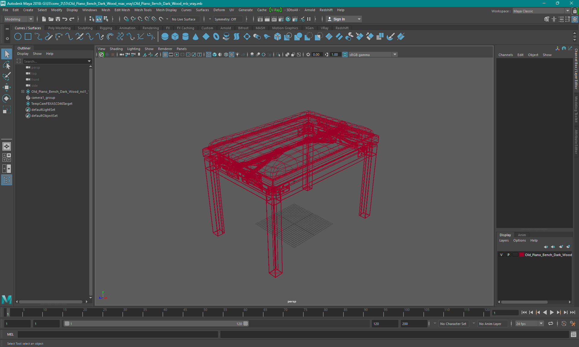Viewport: 579px width, 347px height.
Task: Click the viewport gamma value field
Action: 336,55
